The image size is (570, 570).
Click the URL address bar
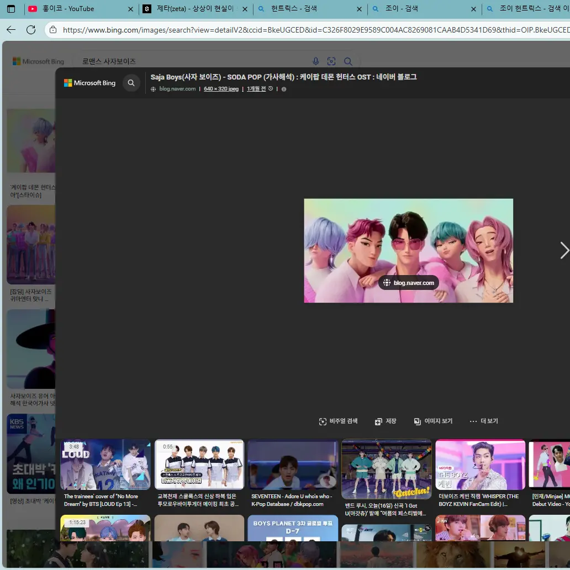pos(315,30)
